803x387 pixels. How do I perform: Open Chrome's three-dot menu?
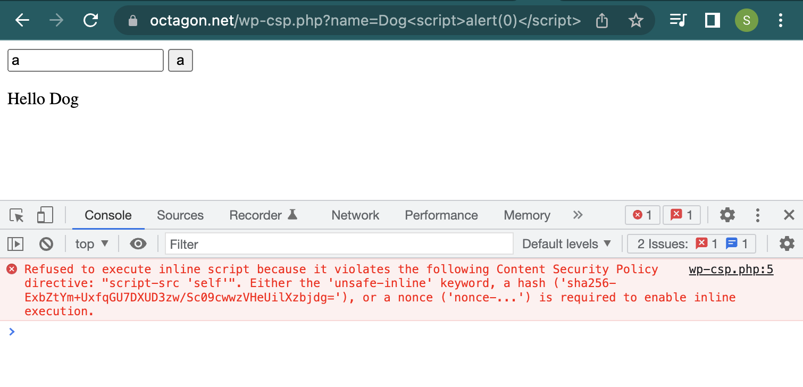pyautogui.click(x=780, y=20)
